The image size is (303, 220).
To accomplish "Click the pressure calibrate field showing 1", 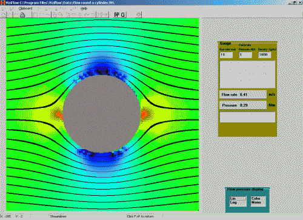I will [245, 55].
